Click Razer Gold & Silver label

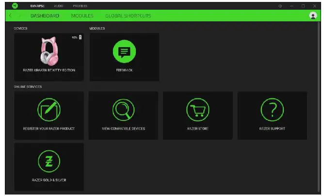tap(49, 180)
